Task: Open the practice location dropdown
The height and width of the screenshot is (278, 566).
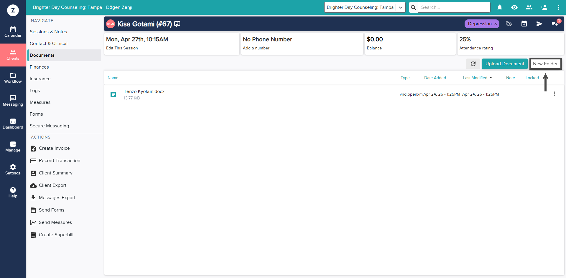Action: click(365, 7)
